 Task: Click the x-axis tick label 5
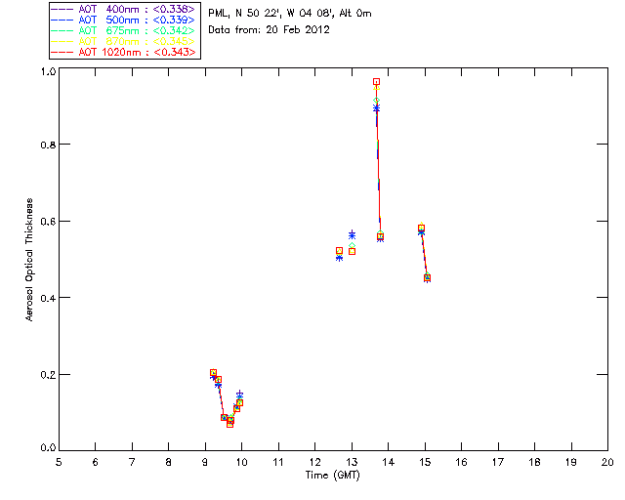59,462
